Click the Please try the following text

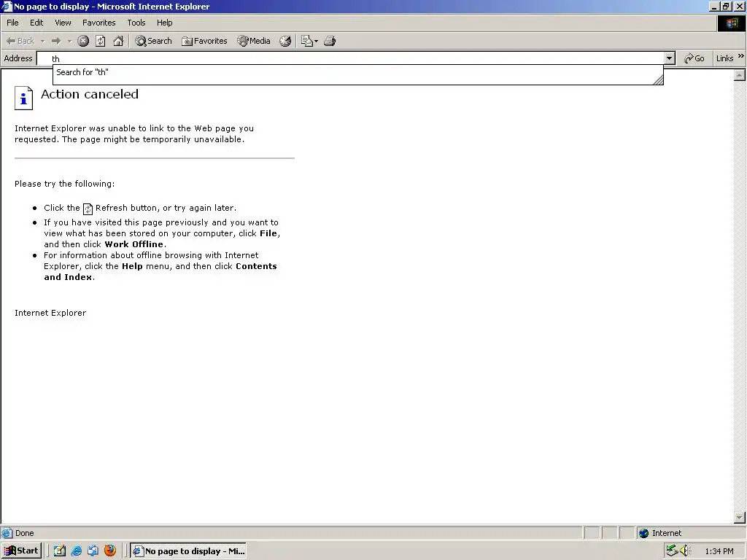(x=64, y=184)
